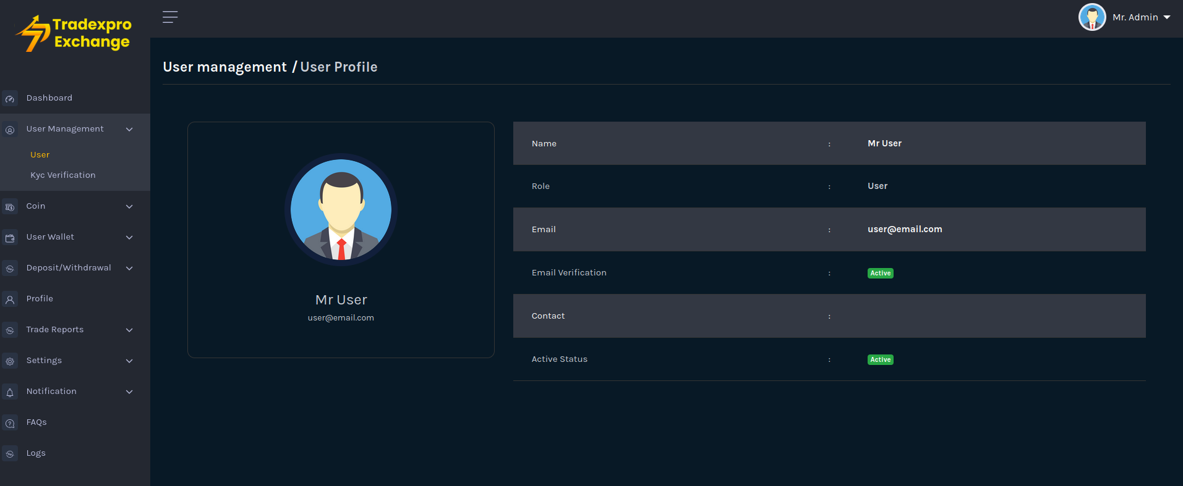Click the Email Verification Active badge
Viewport: 1183px width, 486px height.
(x=880, y=273)
